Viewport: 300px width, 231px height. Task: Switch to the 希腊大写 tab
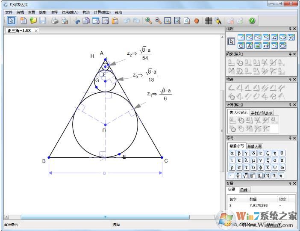click(x=254, y=147)
